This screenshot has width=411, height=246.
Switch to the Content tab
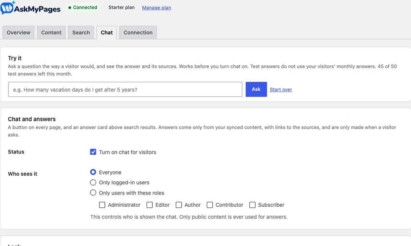(x=51, y=32)
